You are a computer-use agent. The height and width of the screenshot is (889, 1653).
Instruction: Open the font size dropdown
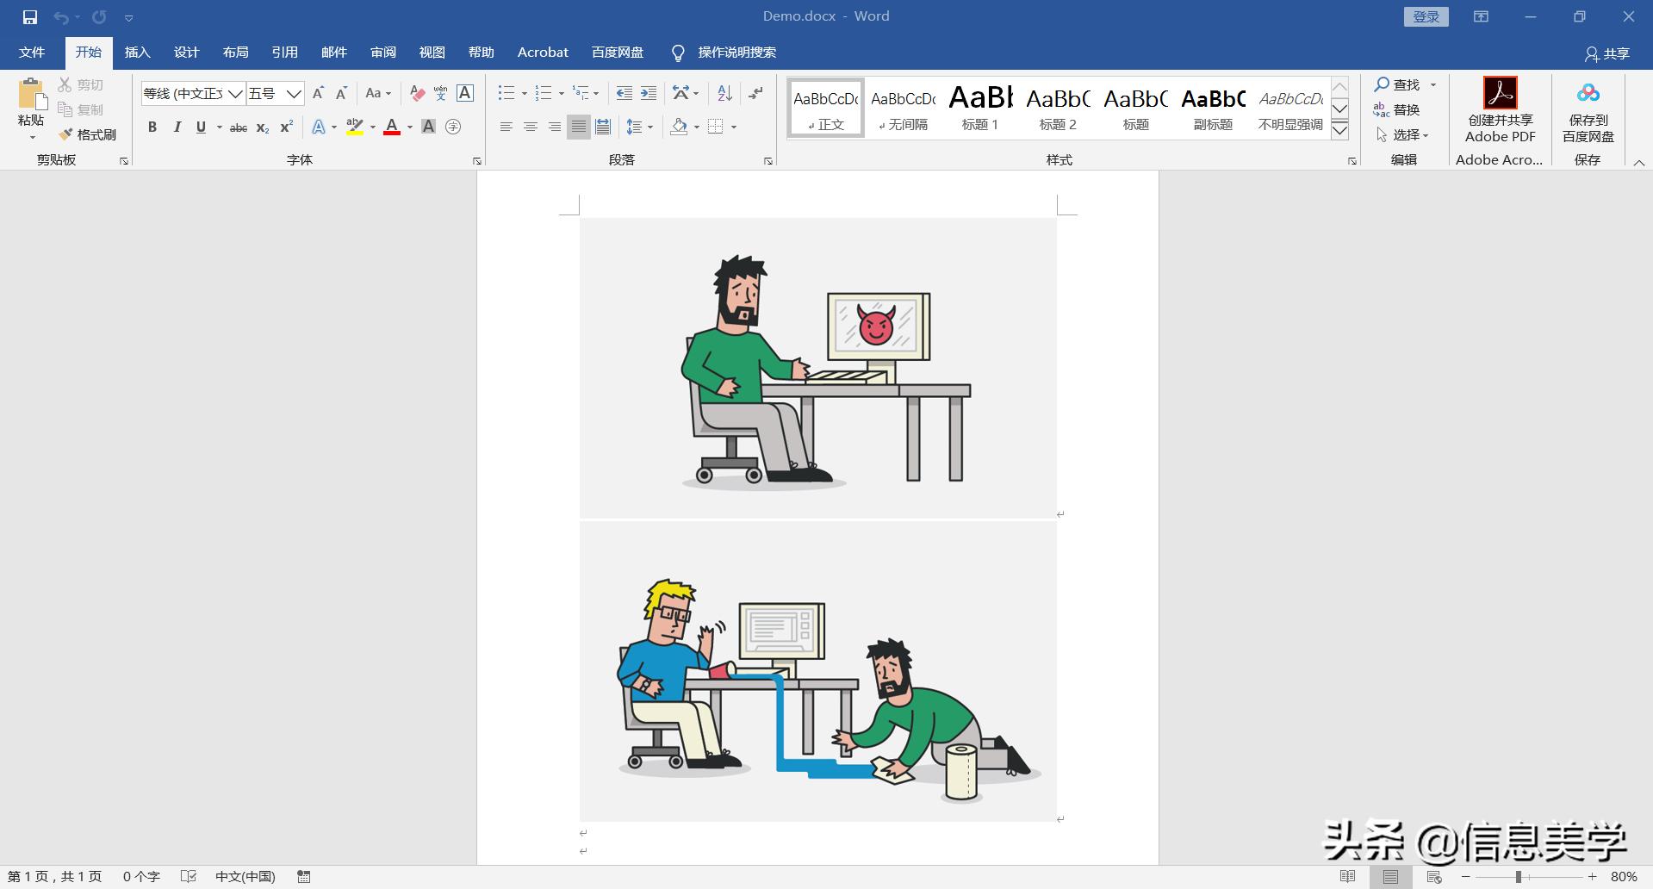click(x=294, y=94)
